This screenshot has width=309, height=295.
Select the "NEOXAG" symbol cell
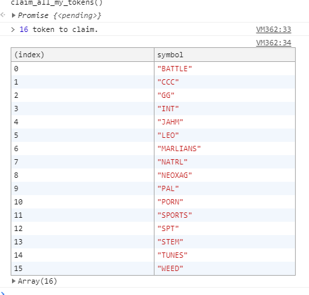(224, 175)
